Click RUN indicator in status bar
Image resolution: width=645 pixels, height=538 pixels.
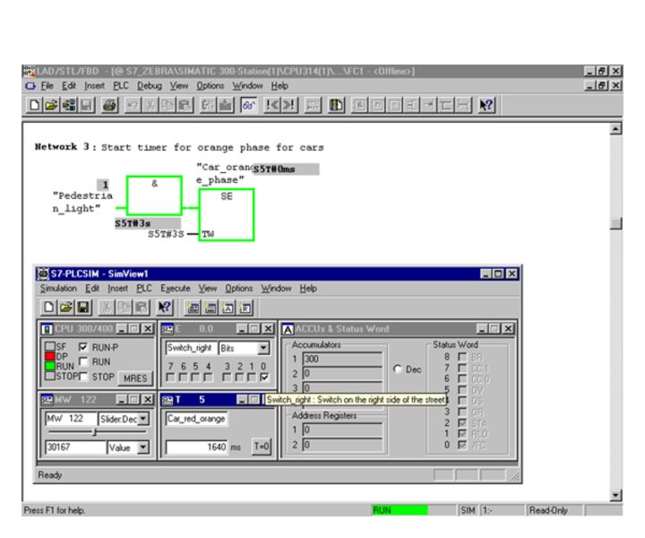point(400,510)
